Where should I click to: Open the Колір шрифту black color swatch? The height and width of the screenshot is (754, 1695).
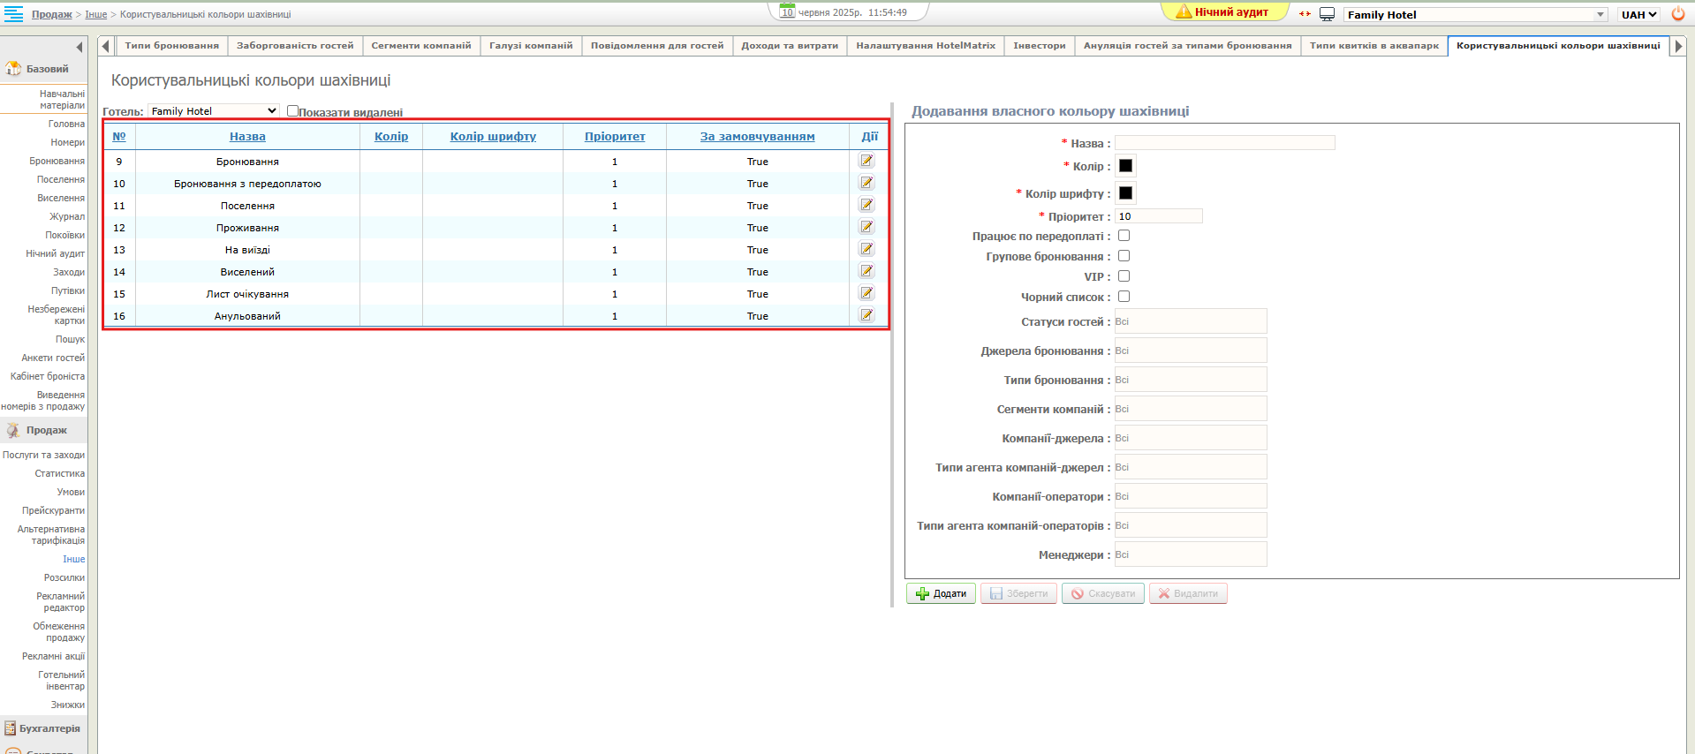coord(1125,193)
